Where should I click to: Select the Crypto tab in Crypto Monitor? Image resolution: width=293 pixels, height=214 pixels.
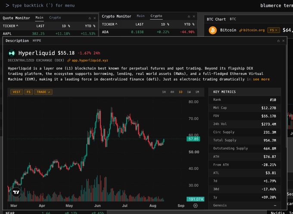pyautogui.click(x=156, y=16)
